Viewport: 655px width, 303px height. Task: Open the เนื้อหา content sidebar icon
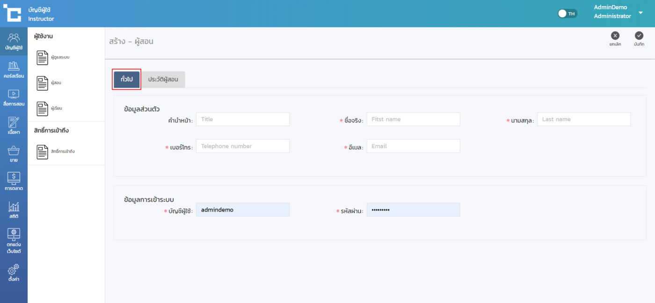[x=14, y=126]
